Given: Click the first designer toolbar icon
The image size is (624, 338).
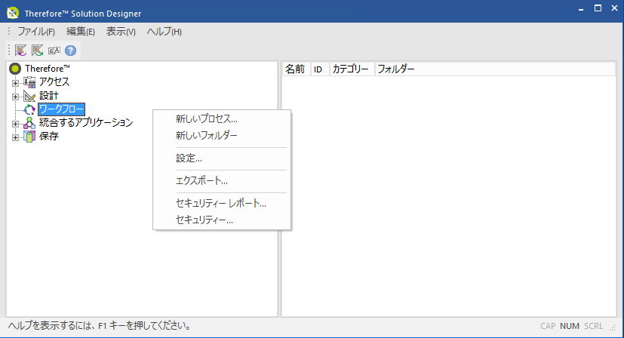Looking at the screenshot, I should (x=20, y=51).
